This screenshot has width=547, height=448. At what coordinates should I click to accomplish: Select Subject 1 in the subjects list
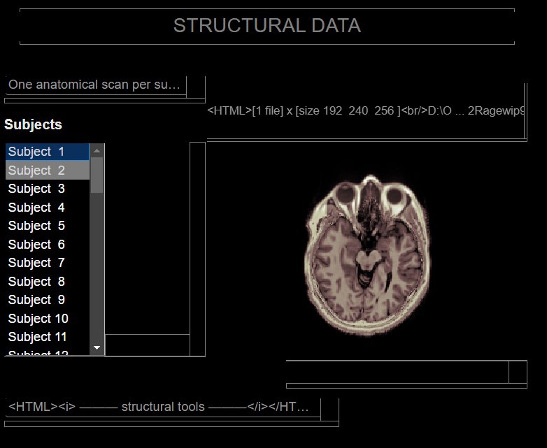pyautogui.click(x=47, y=152)
